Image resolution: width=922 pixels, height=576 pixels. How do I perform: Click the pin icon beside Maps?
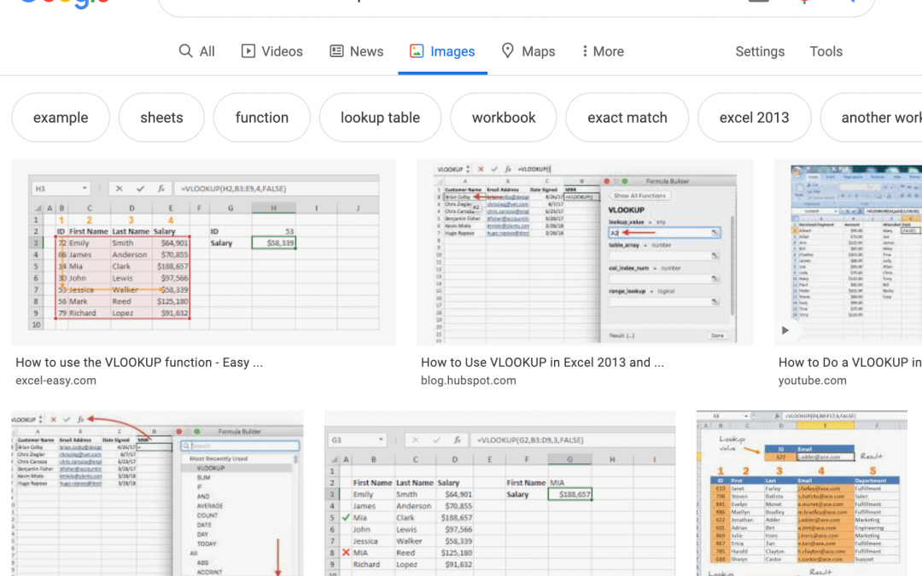tap(507, 50)
